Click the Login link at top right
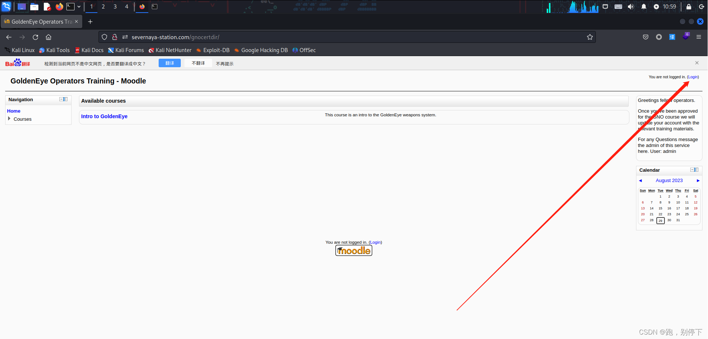Screen dimensions: 708x339 pyautogui.click(x=693, y=77)
